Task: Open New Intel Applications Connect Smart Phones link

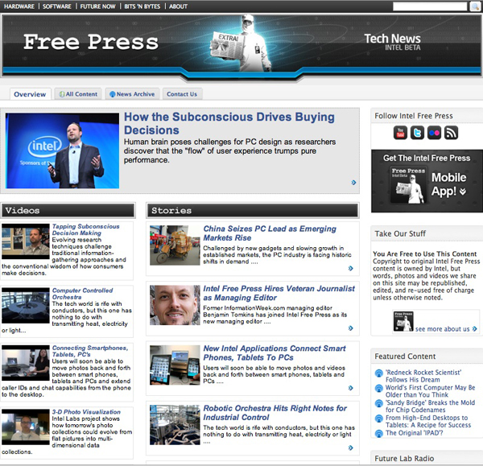Action: pyautogui.click(x=275, y=353)
